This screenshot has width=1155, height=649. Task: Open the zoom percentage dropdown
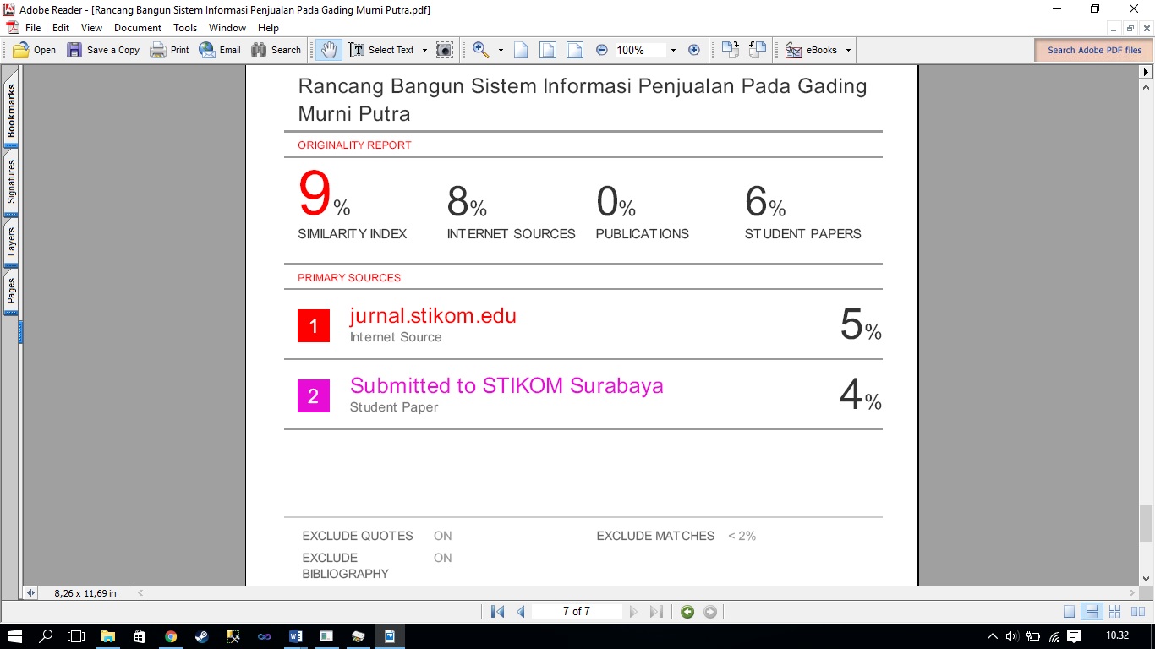point(673,50)
